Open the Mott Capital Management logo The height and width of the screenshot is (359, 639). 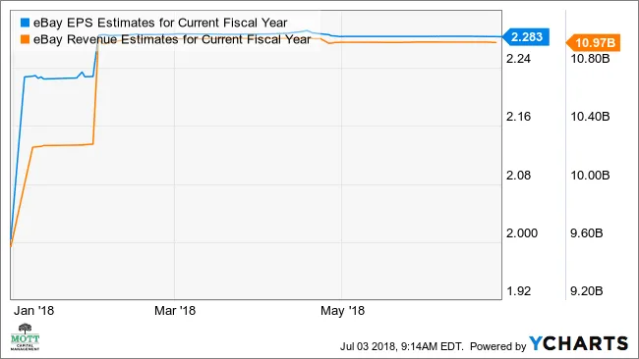pos(25,337)
